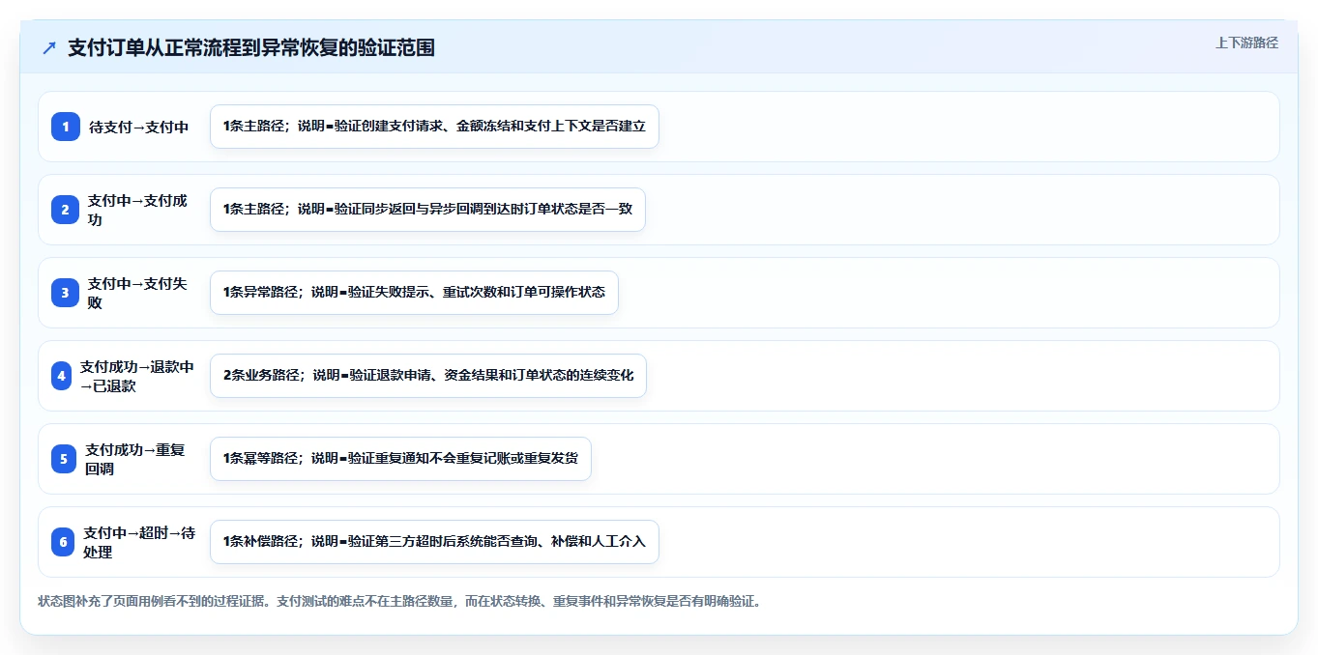Click the footnote starting with 状态图补充了

tap(399, 602)
